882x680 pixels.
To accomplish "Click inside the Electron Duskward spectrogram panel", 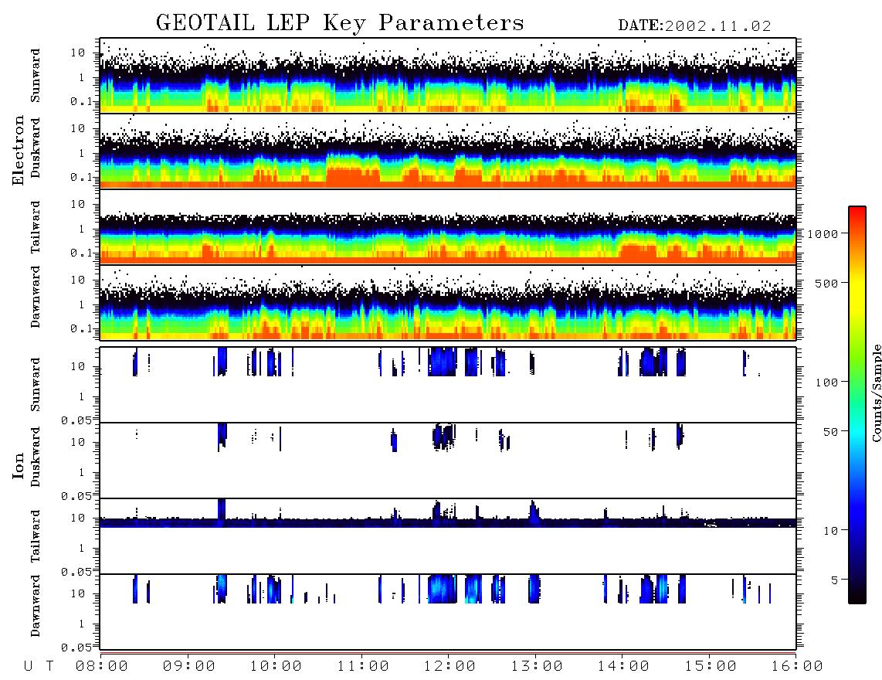I will click(x=448, y=151).
